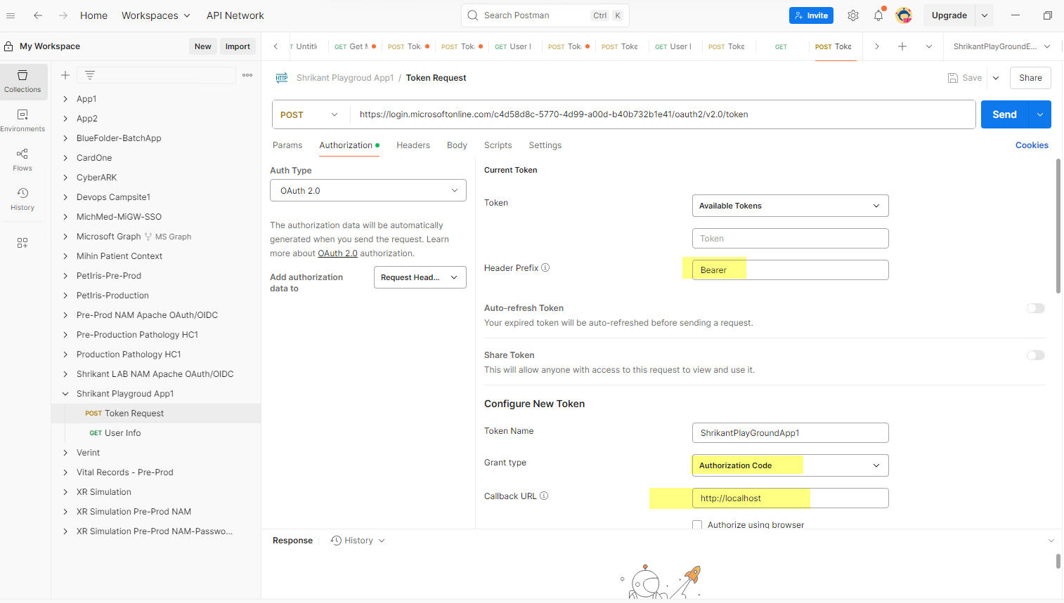Open Grant type dropdown
Viewport: 1064px width, 603px height.
click(x=791, y=465)
